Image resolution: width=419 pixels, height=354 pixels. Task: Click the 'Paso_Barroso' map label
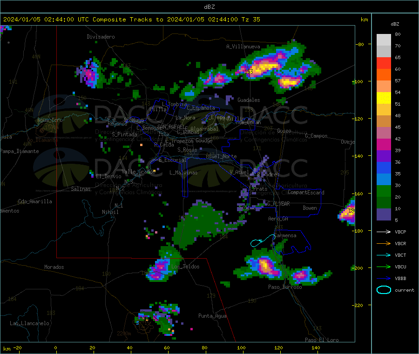click(285, 287)
